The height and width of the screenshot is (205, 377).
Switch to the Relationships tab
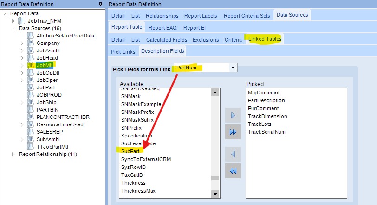[162, 16]
